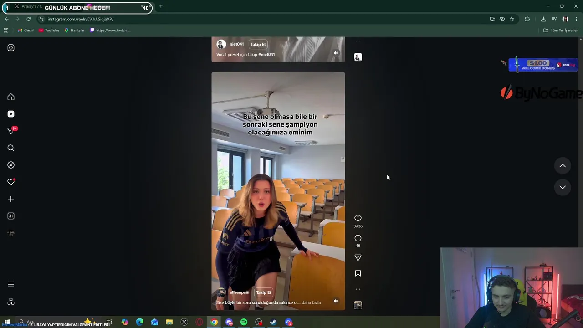Open Opera browser from taskbar
Image resolution: width=583 pixels, height=328 pixels.
[199, 322]
